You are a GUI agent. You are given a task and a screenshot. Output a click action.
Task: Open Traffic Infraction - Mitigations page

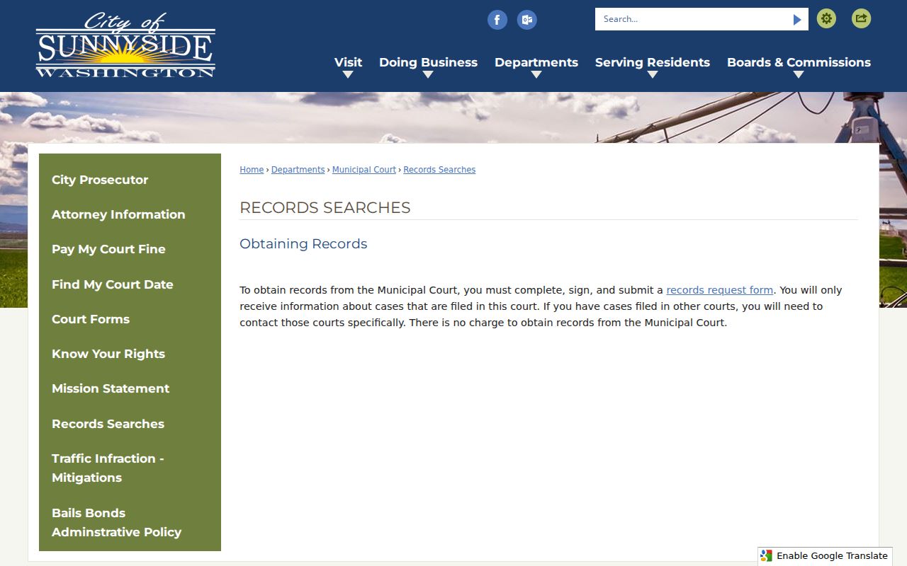point(130,468)
